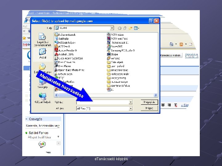Click the Mégse cancel button
This screenshot has height=166, width=222.
click(149, 108)
